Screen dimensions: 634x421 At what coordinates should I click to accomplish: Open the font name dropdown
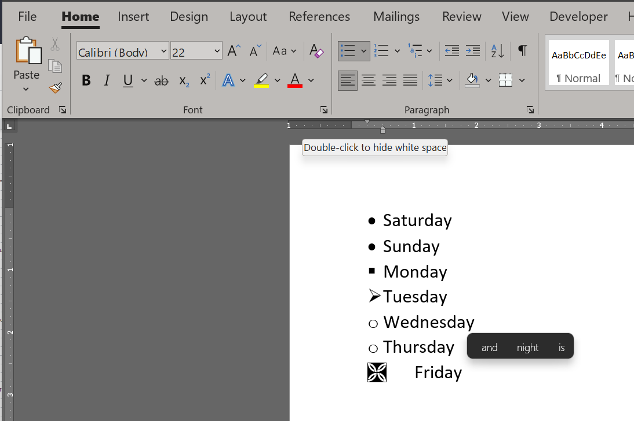click(163, 51)
